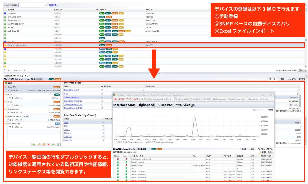Click the refresh icon in the pager
The width and height of the screenshot is (308, 184).
[x=4, y=70]
